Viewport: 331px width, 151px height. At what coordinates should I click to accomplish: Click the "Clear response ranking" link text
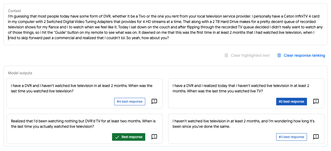(304, 55)
